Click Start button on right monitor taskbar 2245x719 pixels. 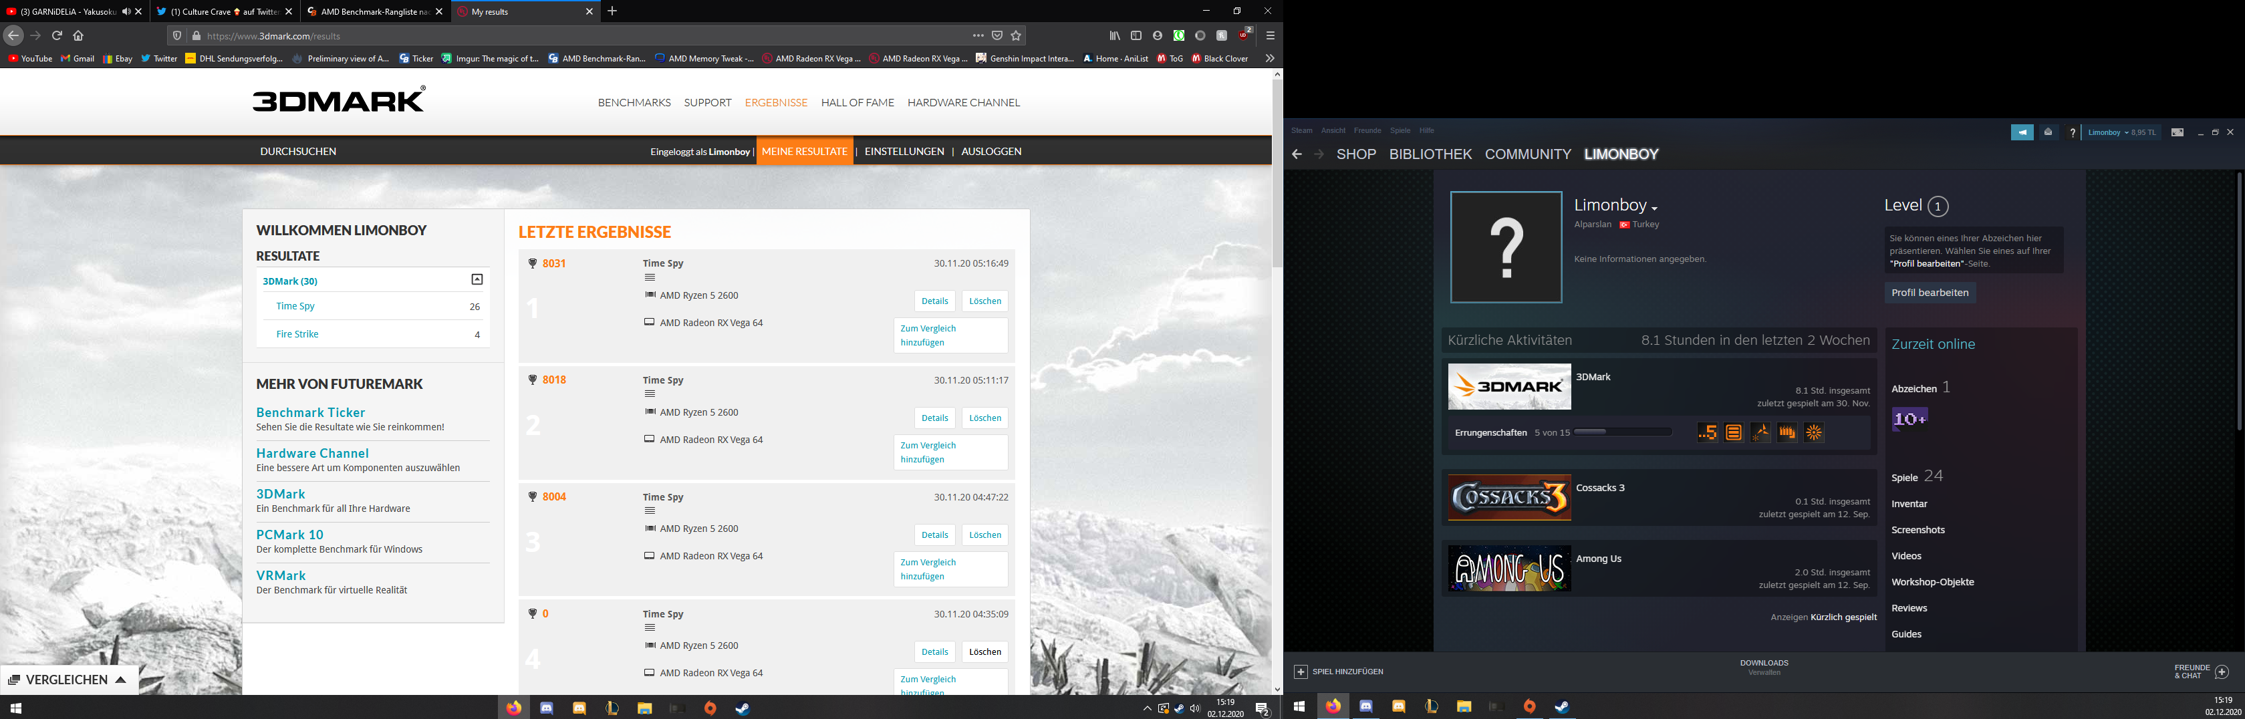click(1299, 707)
